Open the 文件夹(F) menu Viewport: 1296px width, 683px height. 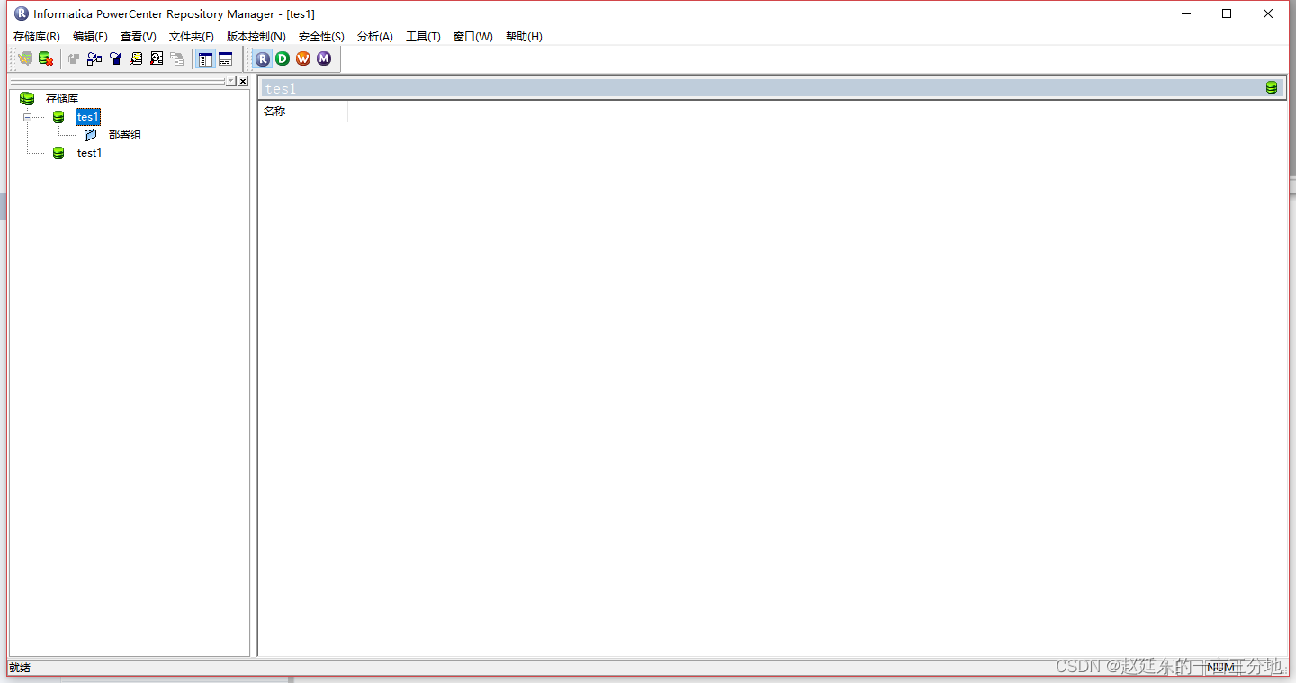click(x=192, y=37)
